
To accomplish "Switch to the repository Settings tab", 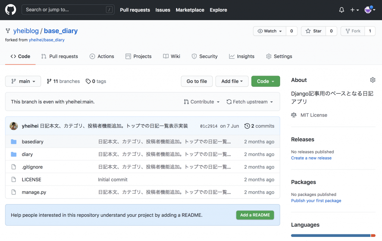I will click(x=279, y=56).
